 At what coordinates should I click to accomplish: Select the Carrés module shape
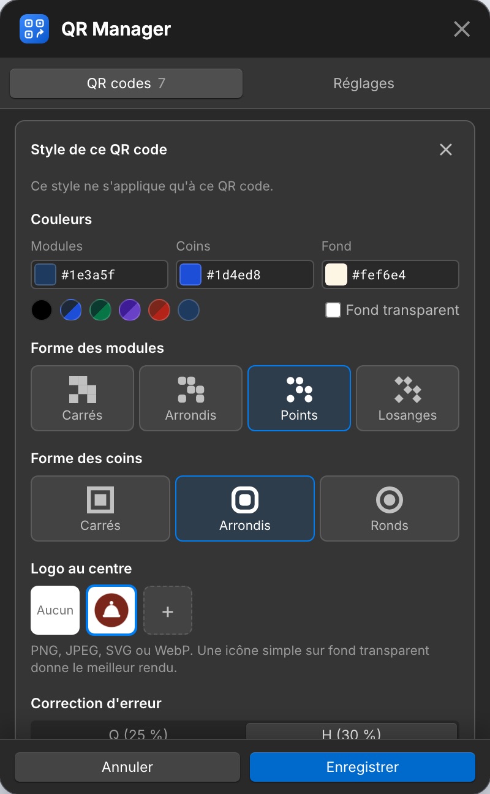[82, 398]
